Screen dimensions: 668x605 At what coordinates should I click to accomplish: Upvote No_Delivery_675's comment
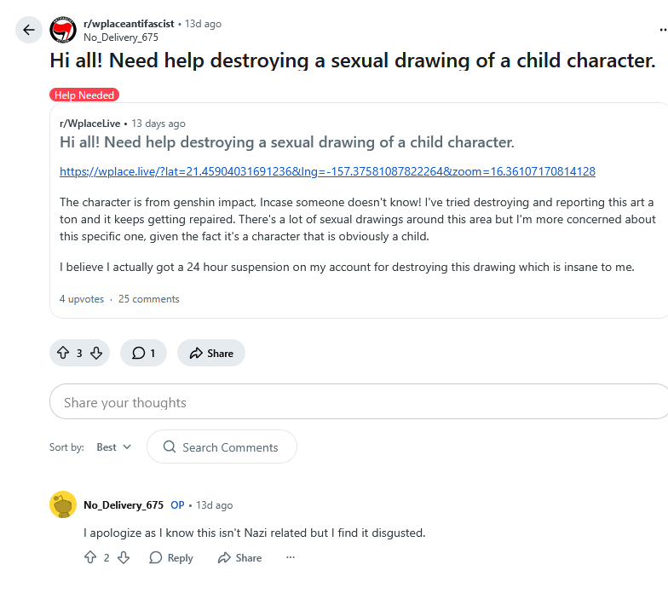point(90,557)
